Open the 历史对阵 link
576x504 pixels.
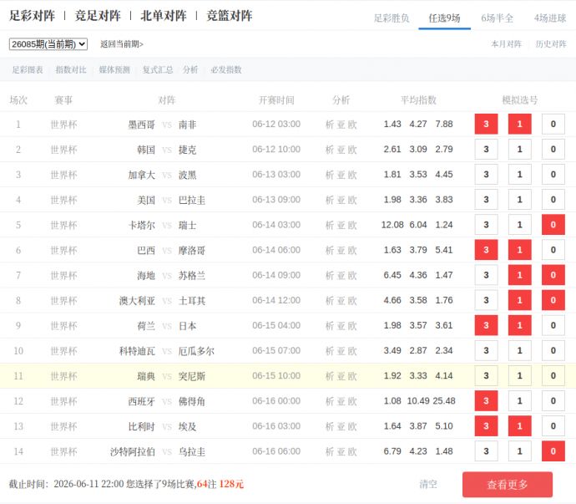551,44
